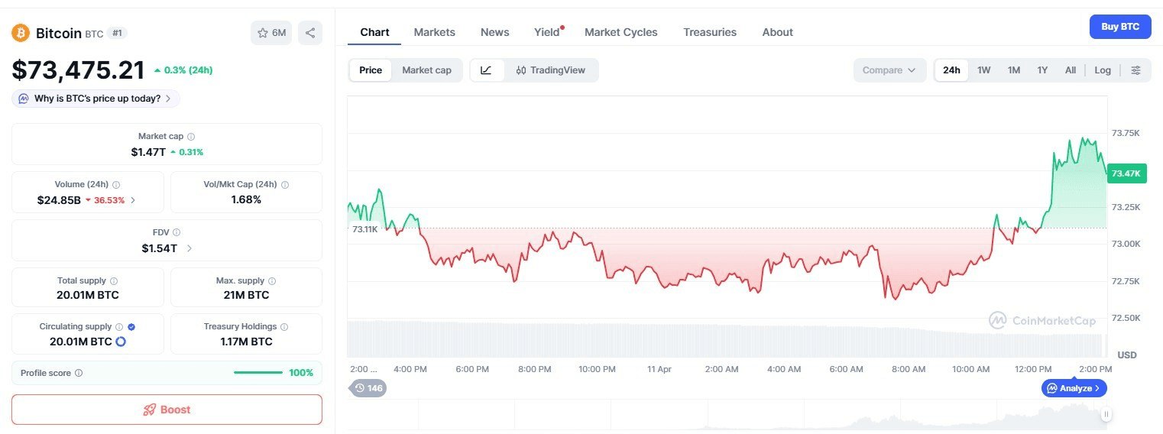Open the Treasuries tab
The width and height of the screenshot is (1163, 434).
click(709, 32)
